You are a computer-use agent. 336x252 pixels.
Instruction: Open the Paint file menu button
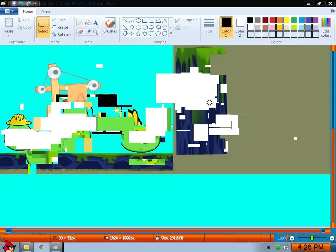[9, 11]
